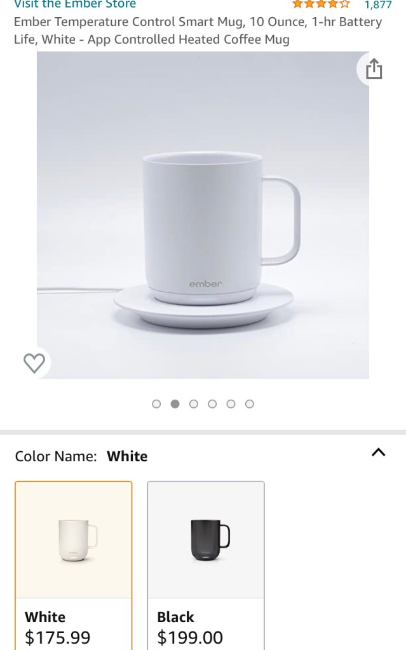The width and height of the screenshot is (406, 650).
Task: Open the star rating reviews
Action: 321,4
